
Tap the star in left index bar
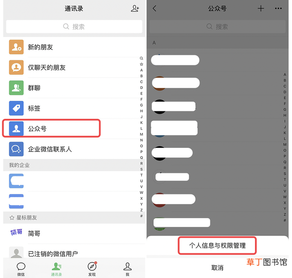141,64
